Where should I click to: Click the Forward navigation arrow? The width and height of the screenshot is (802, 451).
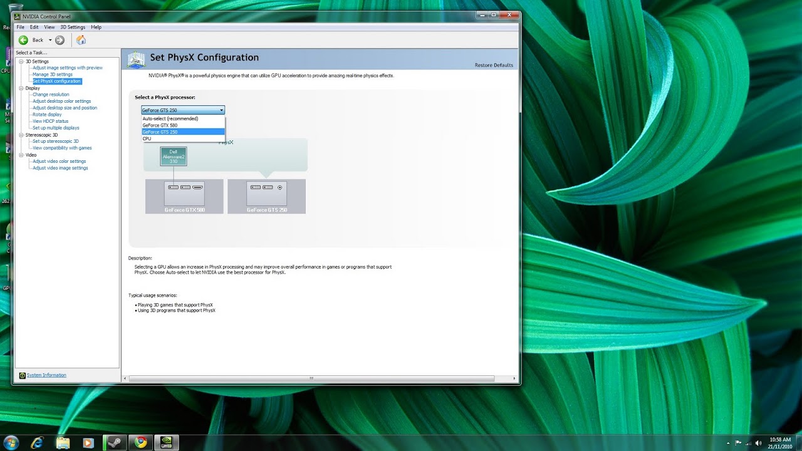[x=59, y=39]
